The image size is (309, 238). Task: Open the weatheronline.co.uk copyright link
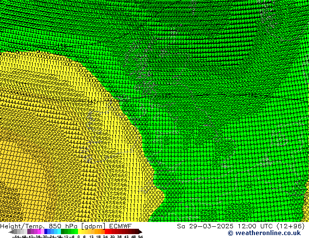tap(264, 233)
